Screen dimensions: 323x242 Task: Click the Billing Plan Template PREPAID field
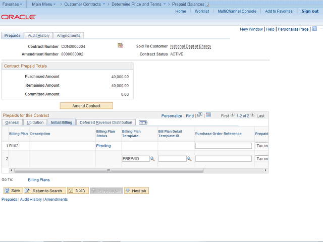(136, 159)
